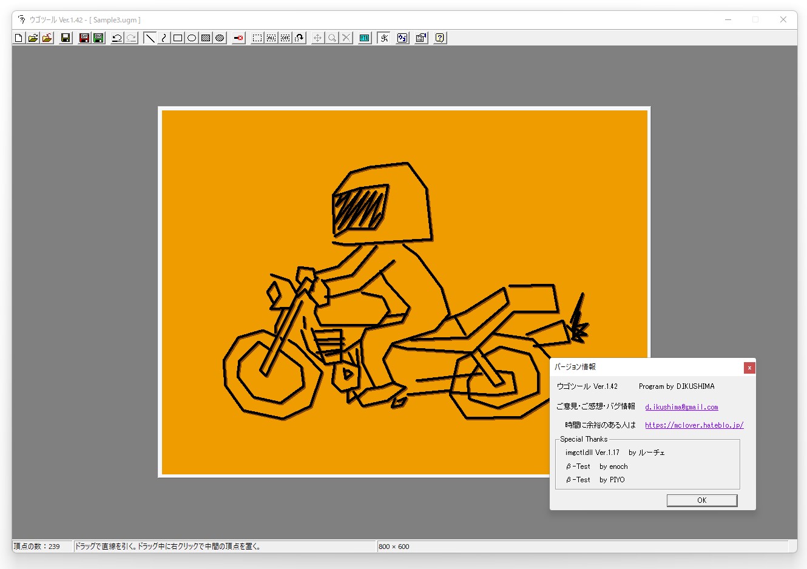Screen dimensions: 807x569
Task: Toggle the running figure animation button
Action: click(383, 38)
